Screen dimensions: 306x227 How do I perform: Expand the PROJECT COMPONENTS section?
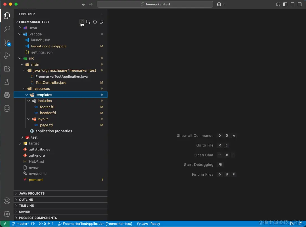coord(60,218)
